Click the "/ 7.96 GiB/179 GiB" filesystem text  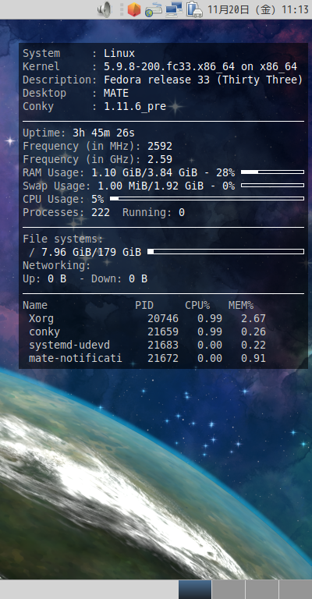coord(85,252)
